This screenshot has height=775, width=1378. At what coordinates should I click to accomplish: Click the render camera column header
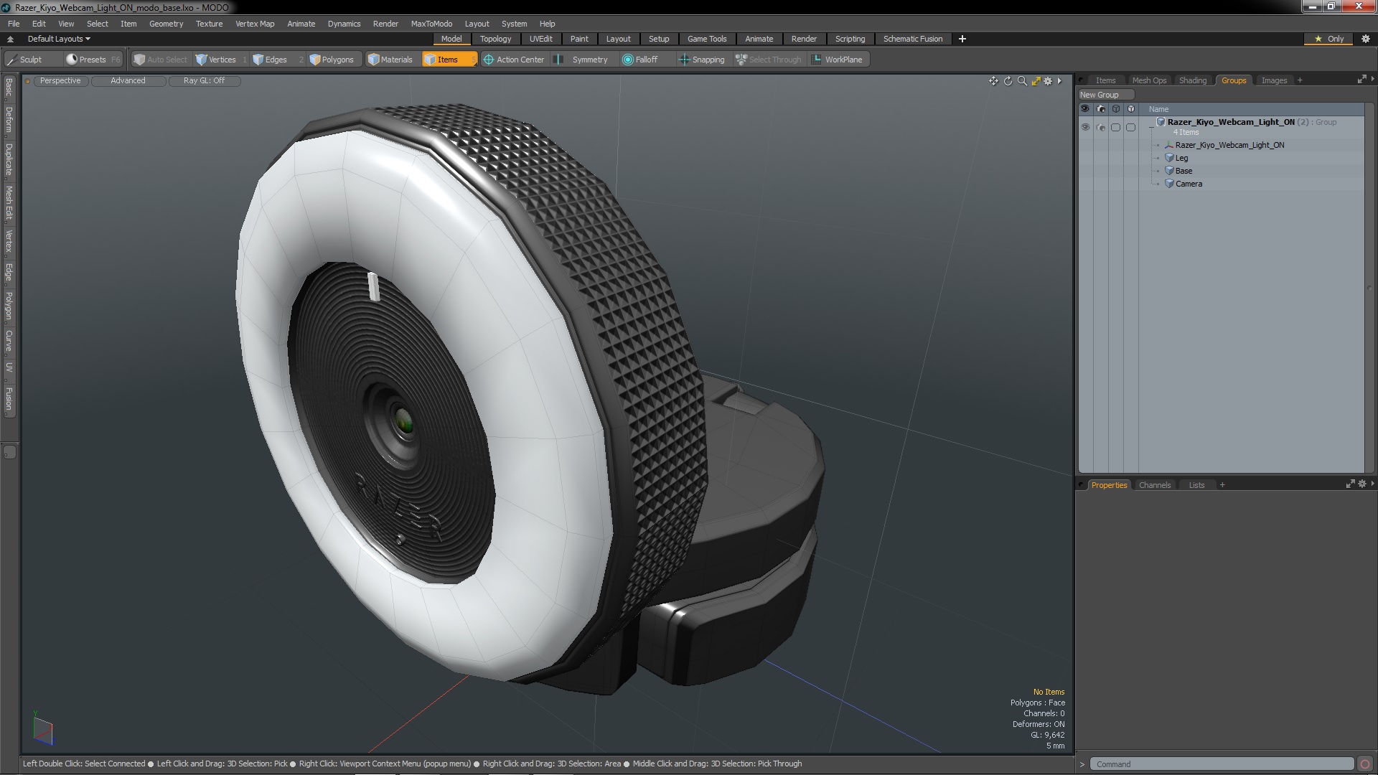[1100, 109]
